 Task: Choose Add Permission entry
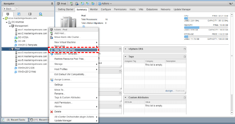point(74,103)
